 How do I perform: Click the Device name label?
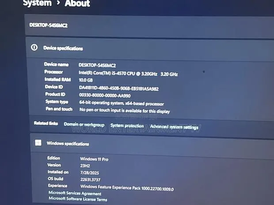(56, 64)
